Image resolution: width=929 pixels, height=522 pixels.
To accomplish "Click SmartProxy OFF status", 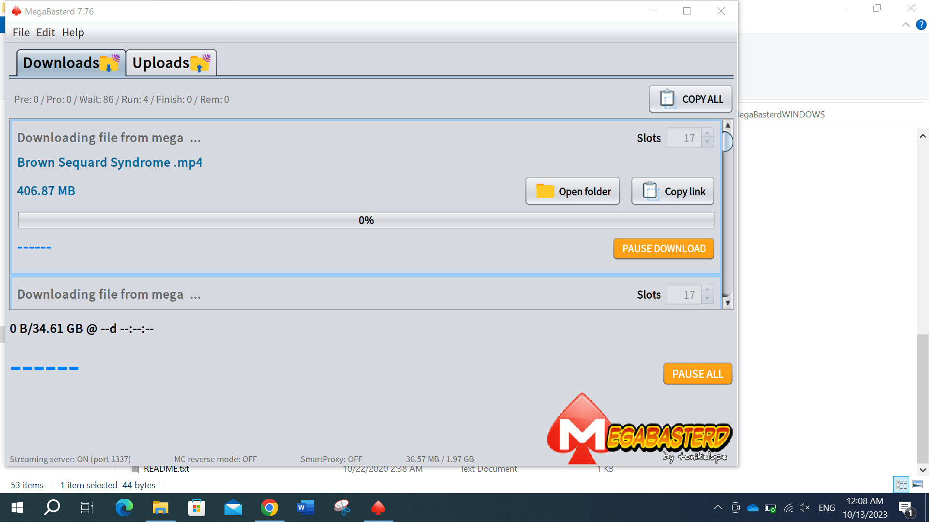I will click(x=331, y=459).
